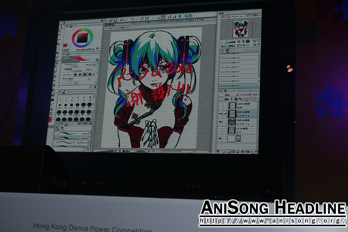
Task: Click the Navigator preview thumbnail
Action: tap(242, 29)
